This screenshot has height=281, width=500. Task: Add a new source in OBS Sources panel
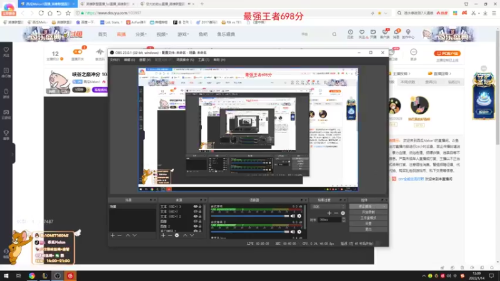point(163,235)
